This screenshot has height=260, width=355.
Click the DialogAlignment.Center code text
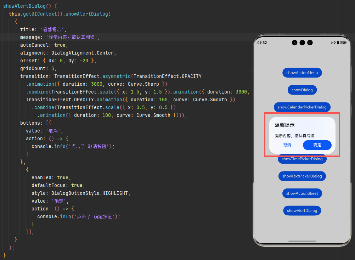click(83, 53)
